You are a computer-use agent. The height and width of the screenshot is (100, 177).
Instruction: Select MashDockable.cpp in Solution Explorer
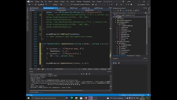(x=127, y=26)
